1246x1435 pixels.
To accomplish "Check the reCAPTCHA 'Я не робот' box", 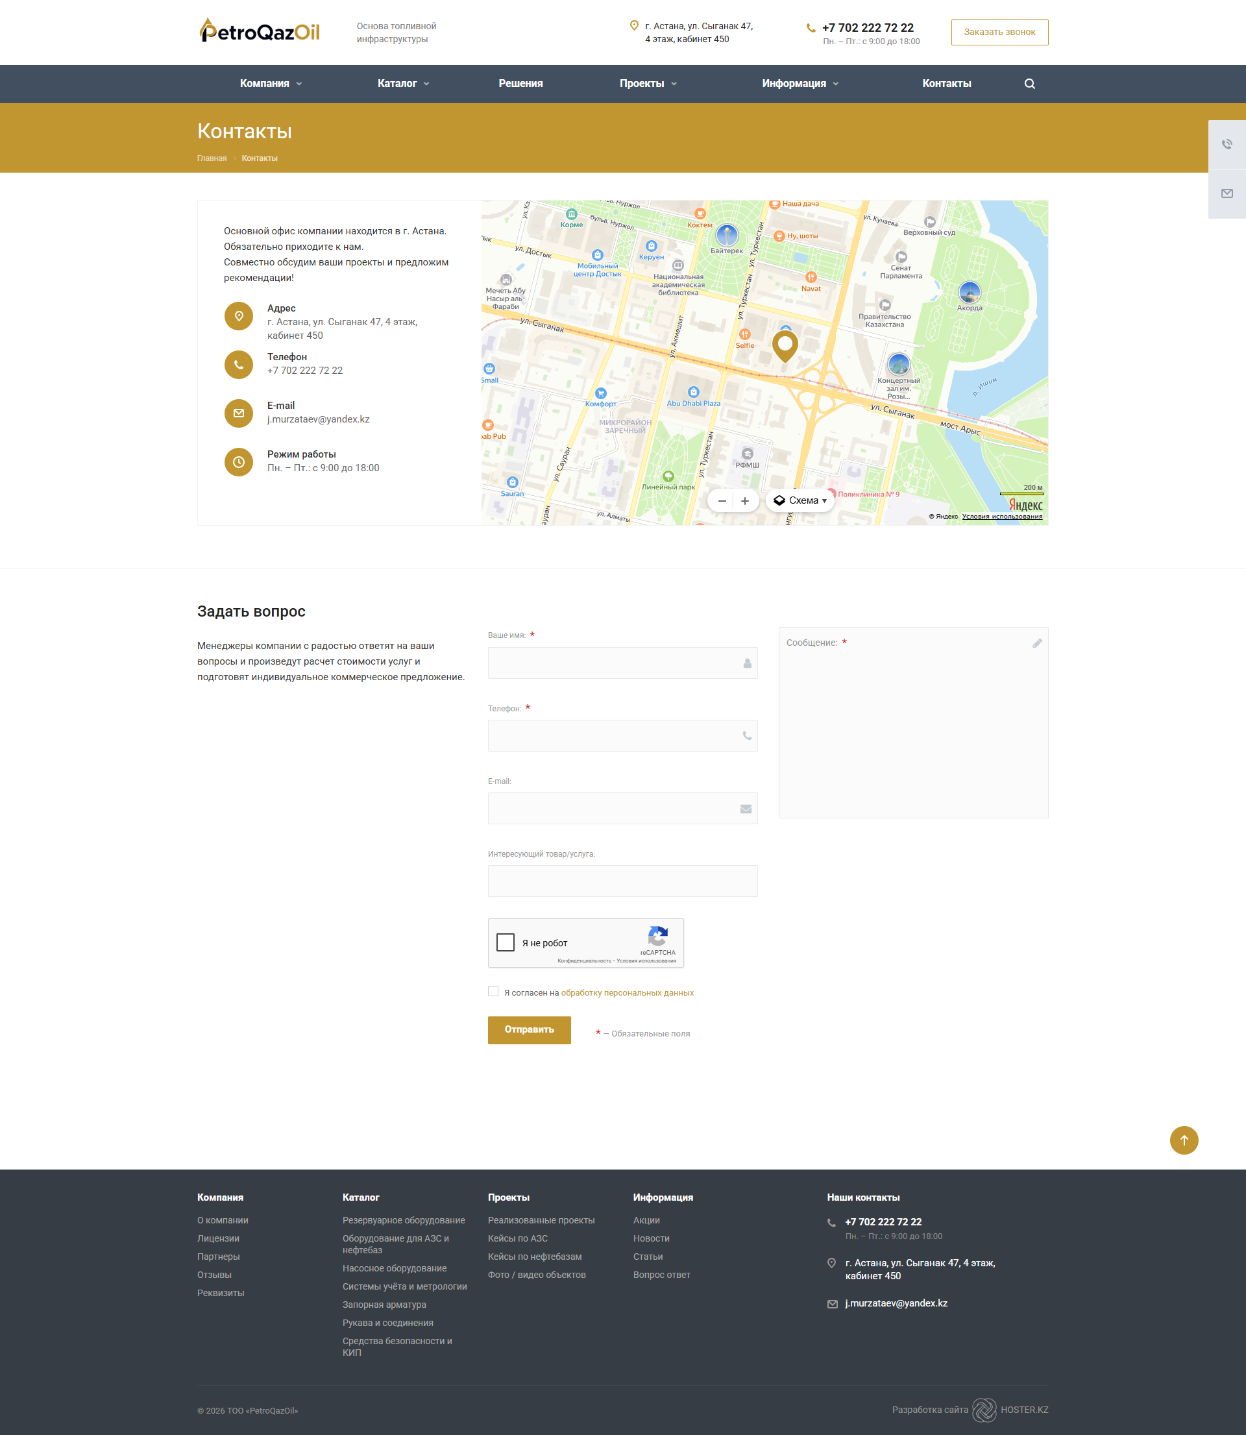I will 506,942.
